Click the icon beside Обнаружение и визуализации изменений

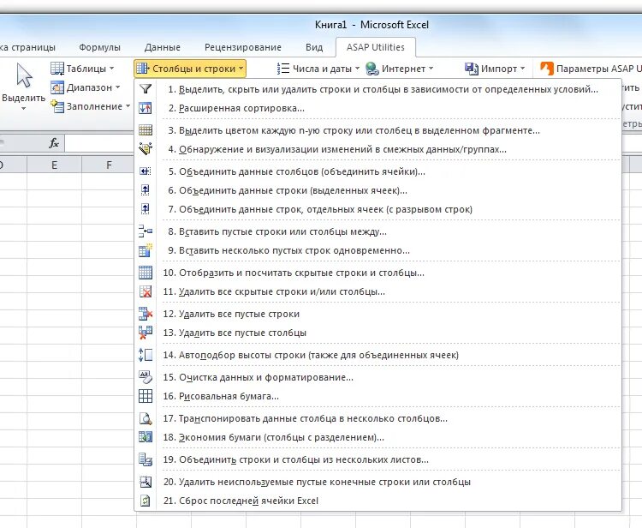click(146, 149)
